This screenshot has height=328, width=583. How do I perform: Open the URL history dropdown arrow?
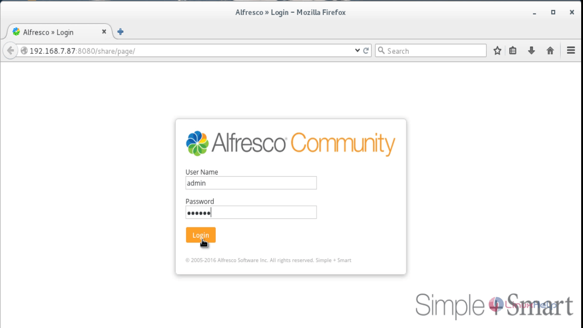pyautogui.click(x=357, y=51)
